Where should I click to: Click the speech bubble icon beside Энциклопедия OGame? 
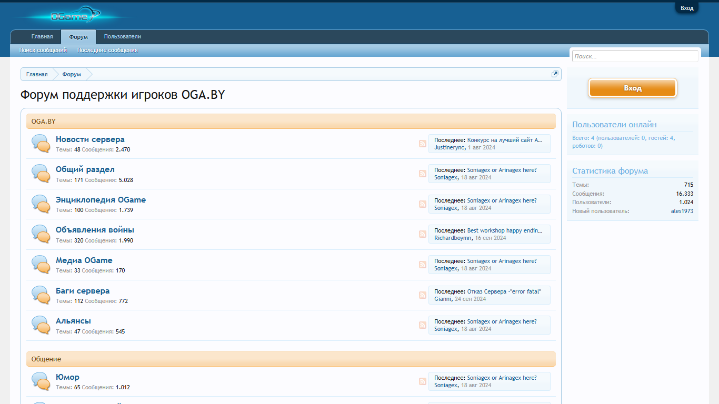pyautogui.click(x=41, y=204)
